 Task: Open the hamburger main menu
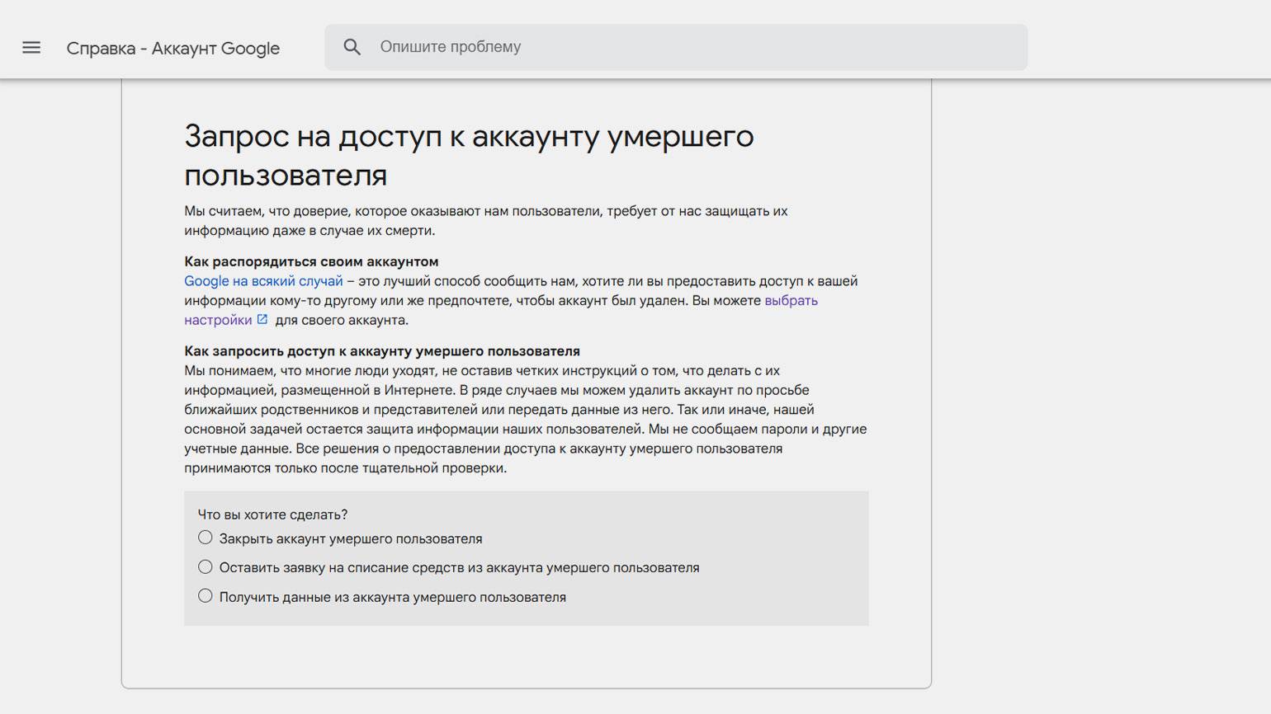(x=31, y=48)
